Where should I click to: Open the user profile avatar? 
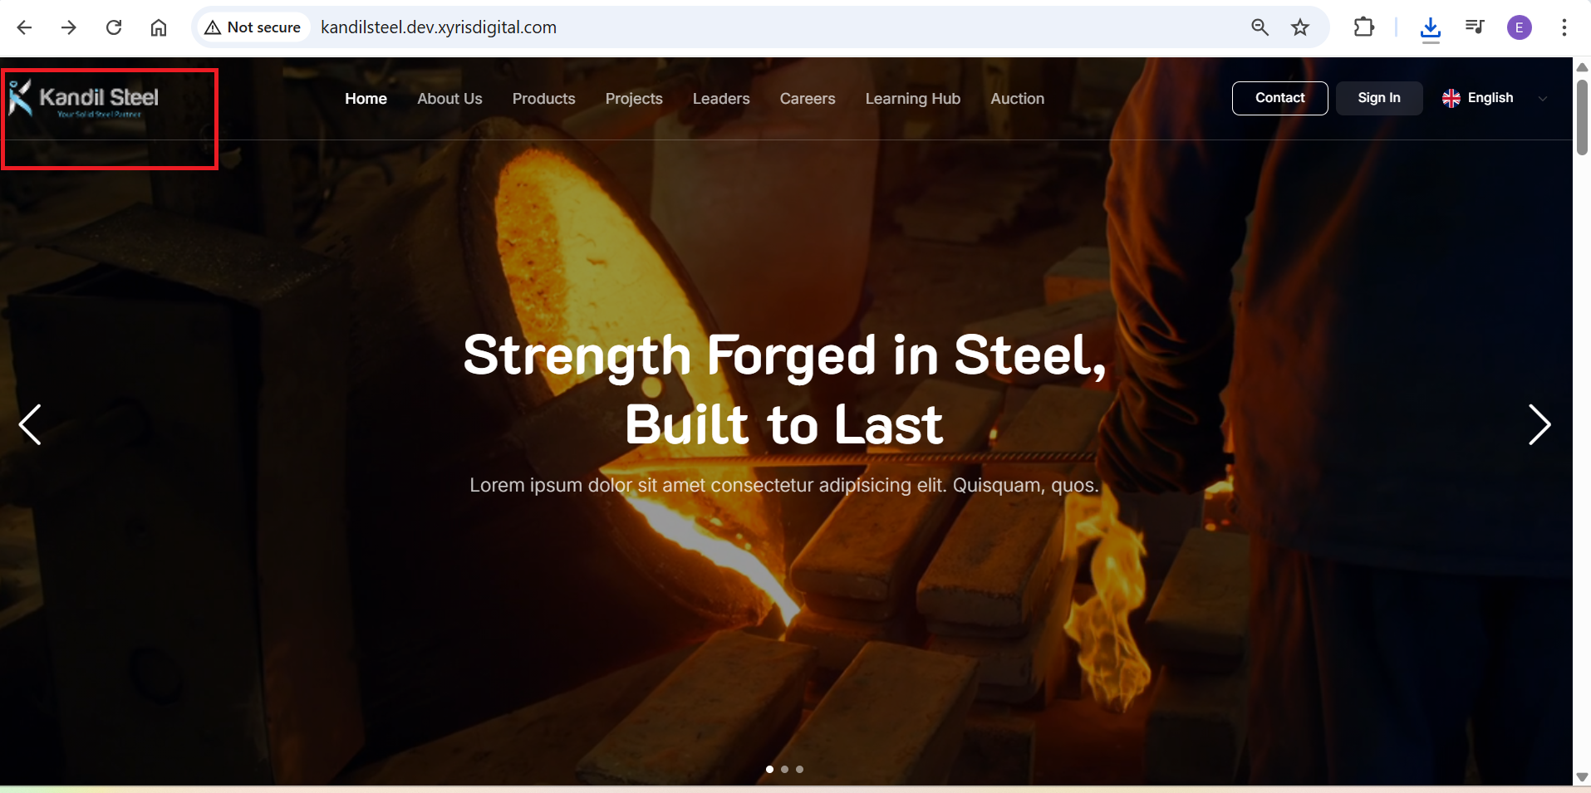tap(1520, 27)
